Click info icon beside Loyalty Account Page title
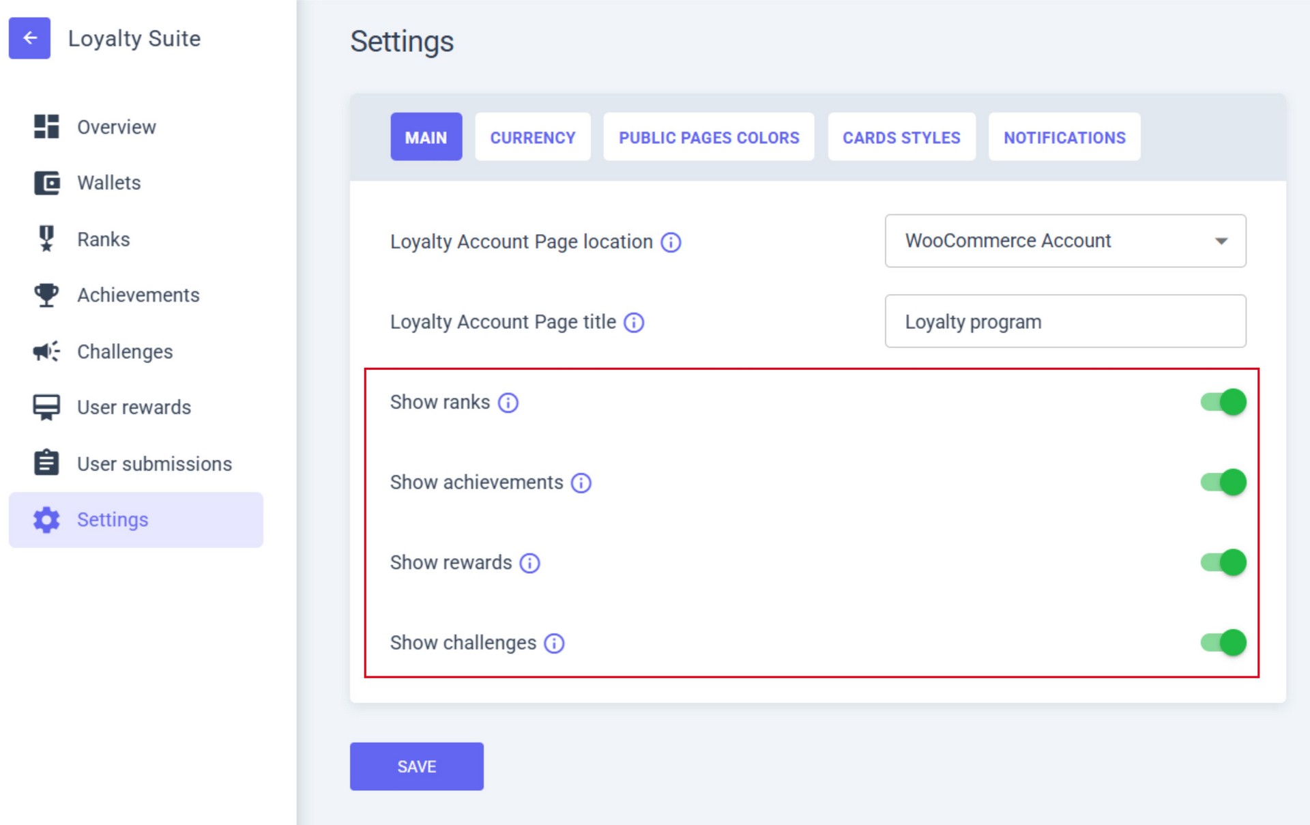Image resolution: width=1310 pixels, height=825 pixels. click(x=634, y=322)
